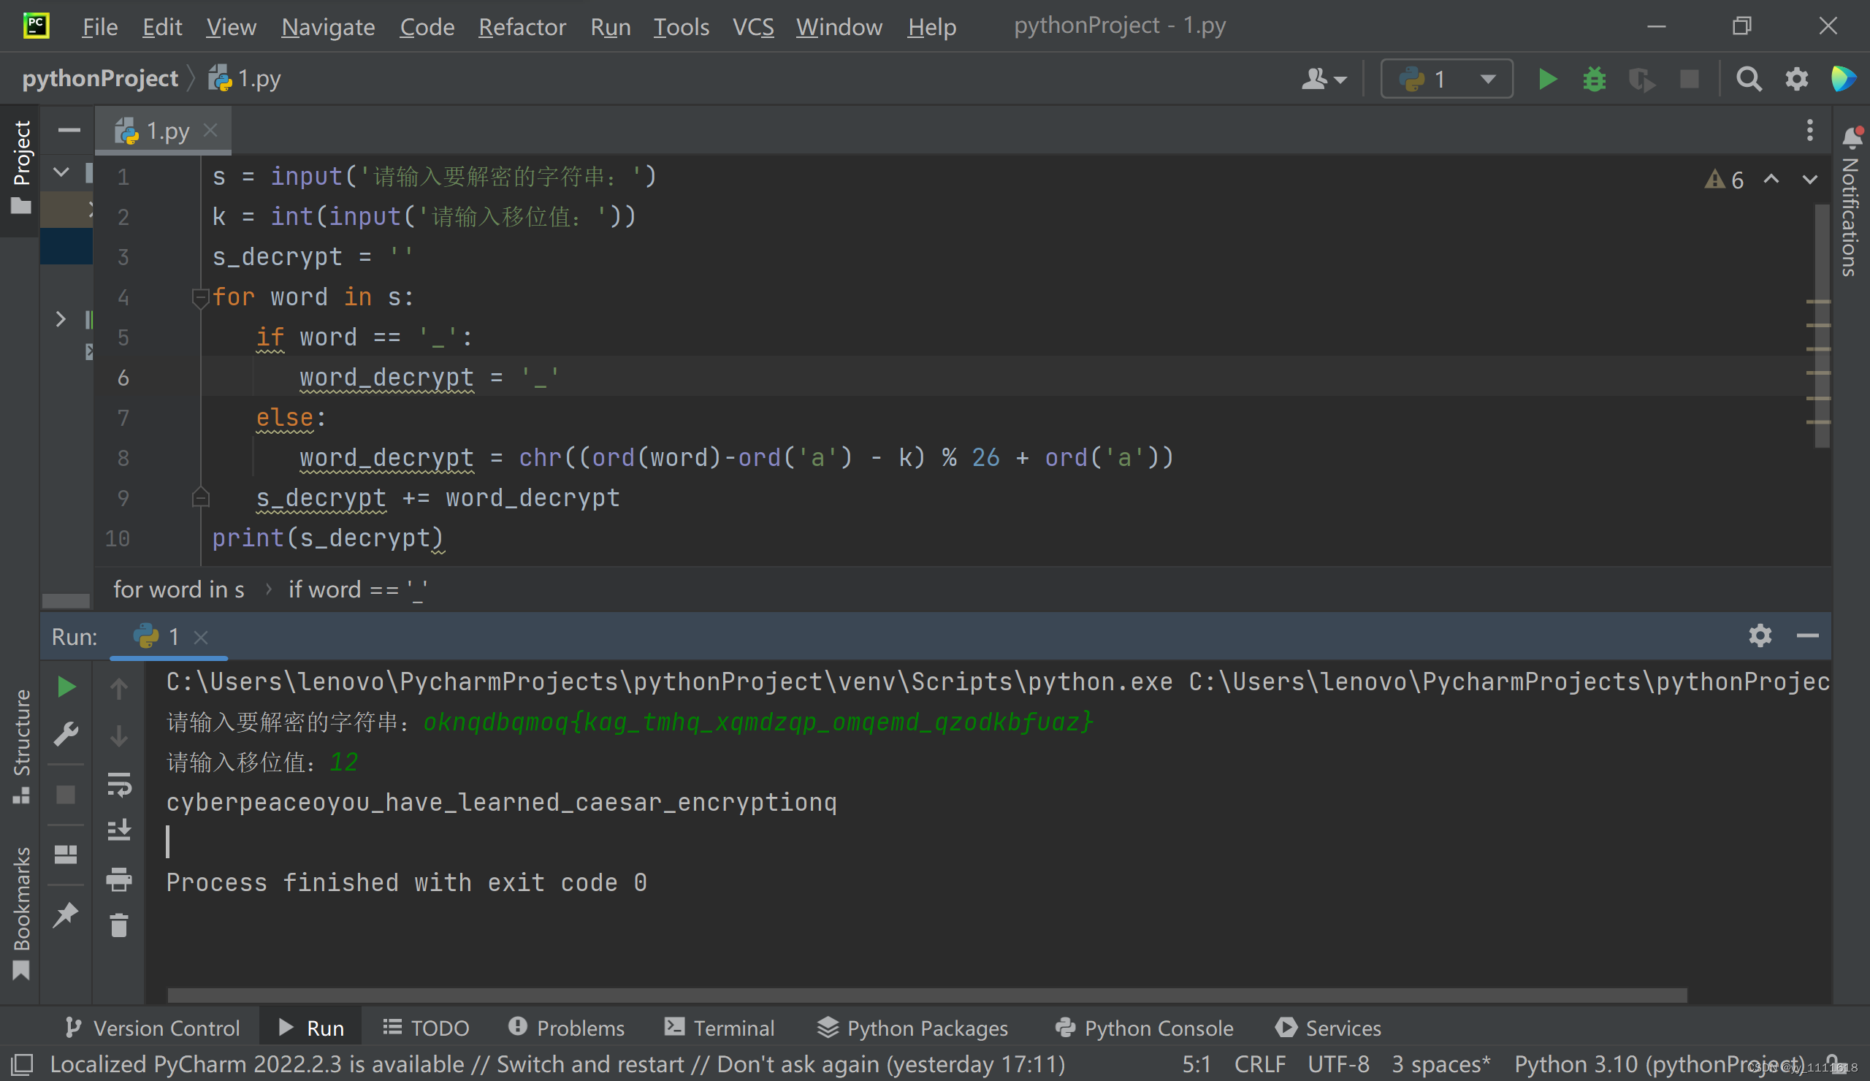This screenshot has width=1870, height=1081.
Task: Open editor tab options three-dot menu
Action: [x=1810, y=131]
